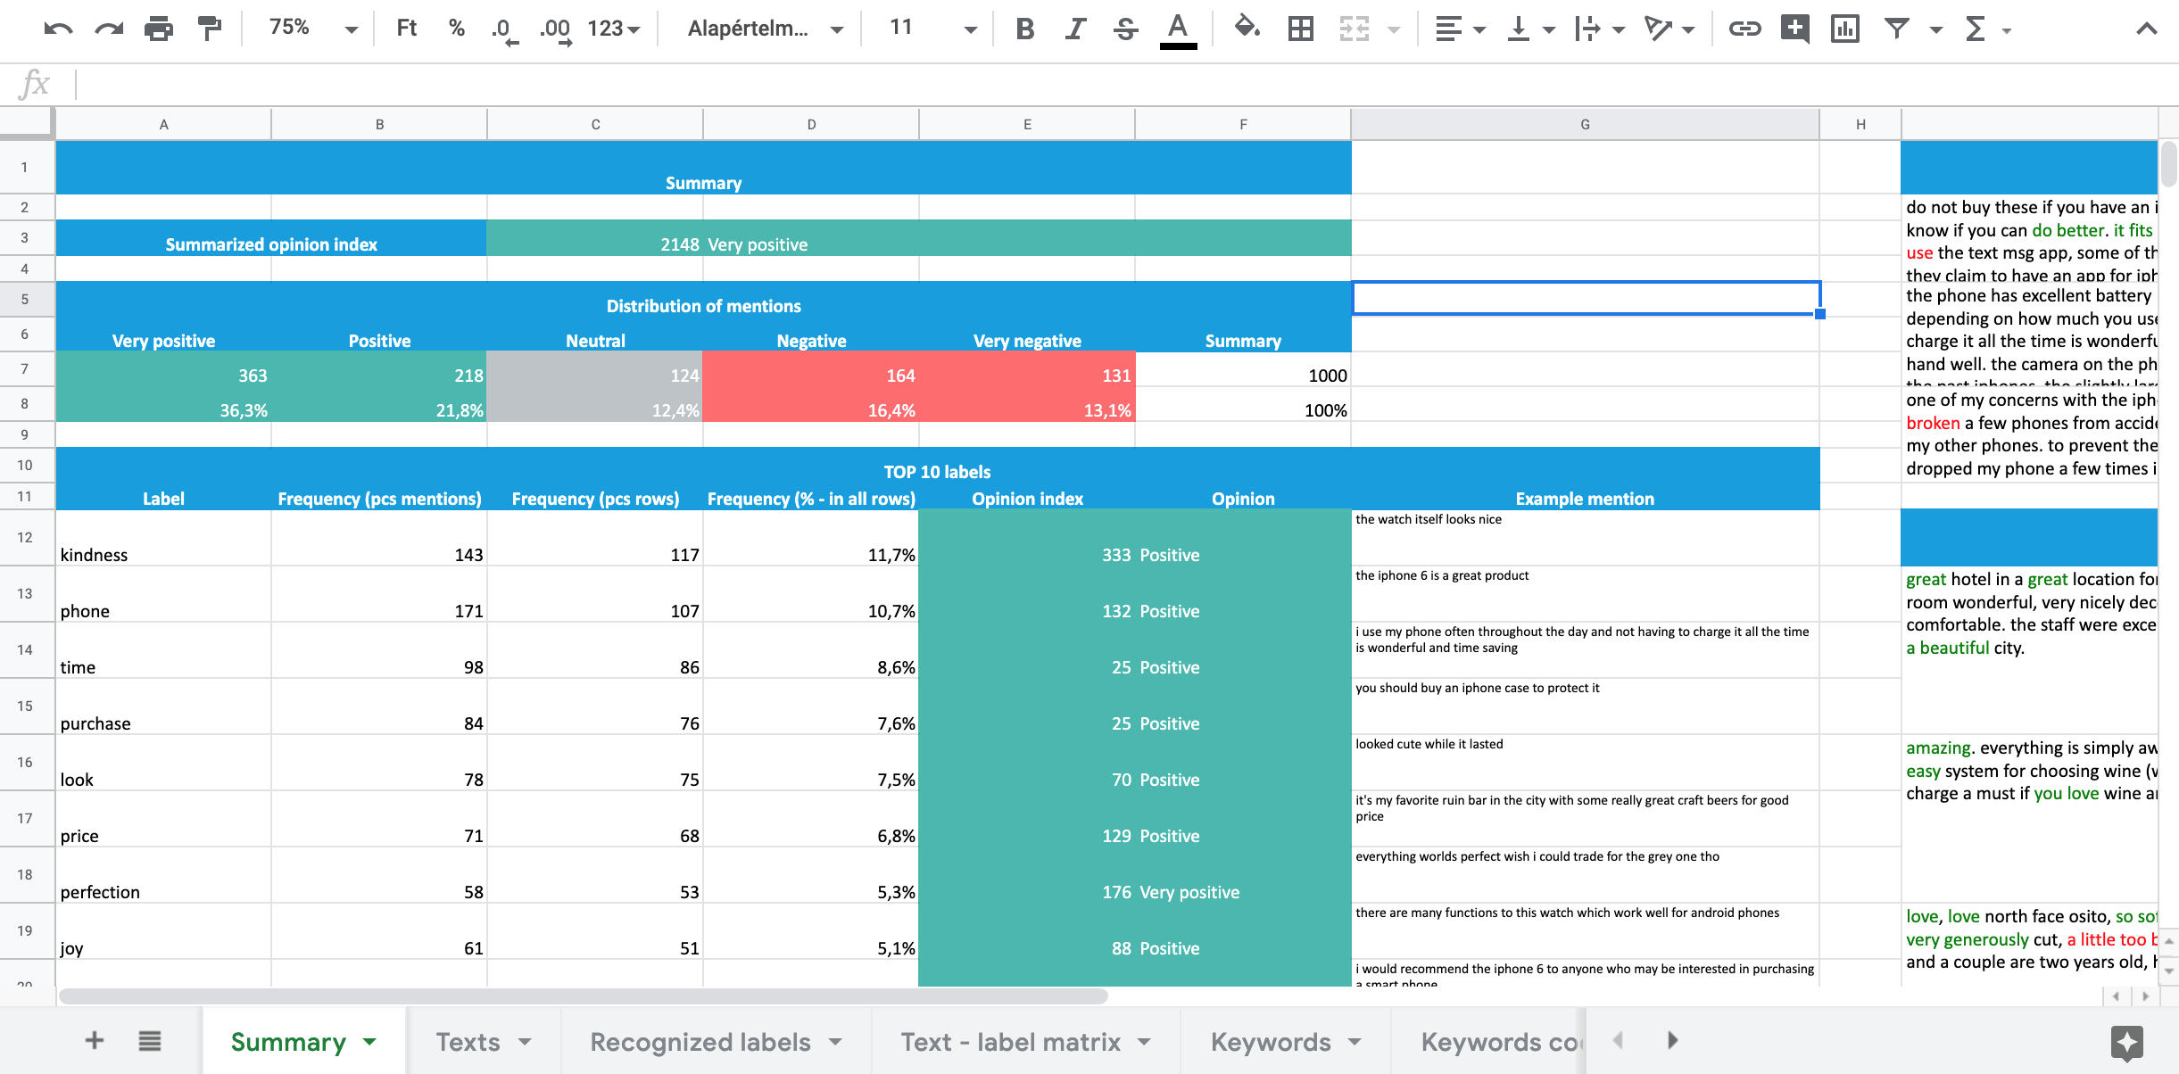Toggle strikethrough formatting
Image resolution: width=2179 pixels, height=1074 pixels.
1125,29
